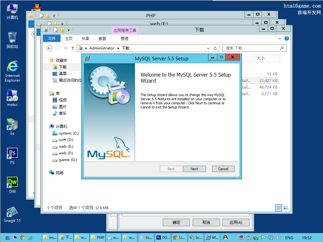Click new folder icon in 下载 title bar
This screenshot has width=323, height=242.
coord(63,30)
